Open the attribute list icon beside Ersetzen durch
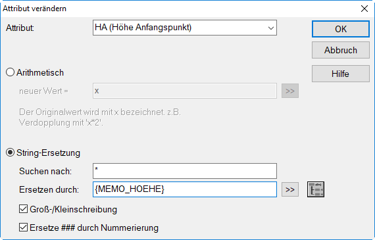 coord(316,189)
